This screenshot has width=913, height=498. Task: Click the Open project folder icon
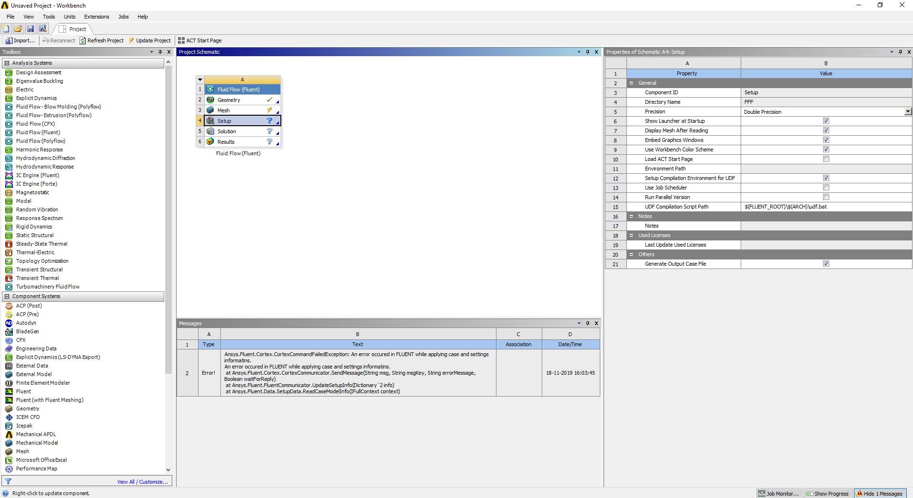click(x=18, y=29)
